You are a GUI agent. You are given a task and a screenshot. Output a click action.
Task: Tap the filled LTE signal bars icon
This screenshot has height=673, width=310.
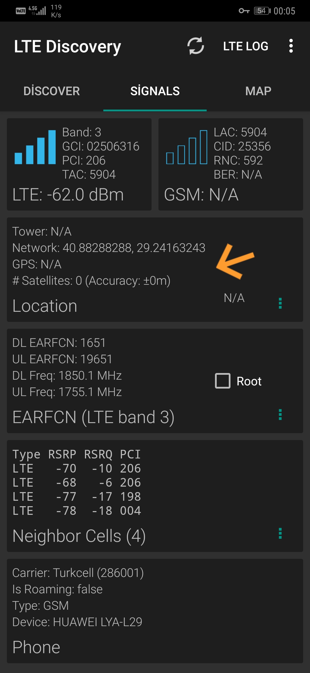click(35, 147)
